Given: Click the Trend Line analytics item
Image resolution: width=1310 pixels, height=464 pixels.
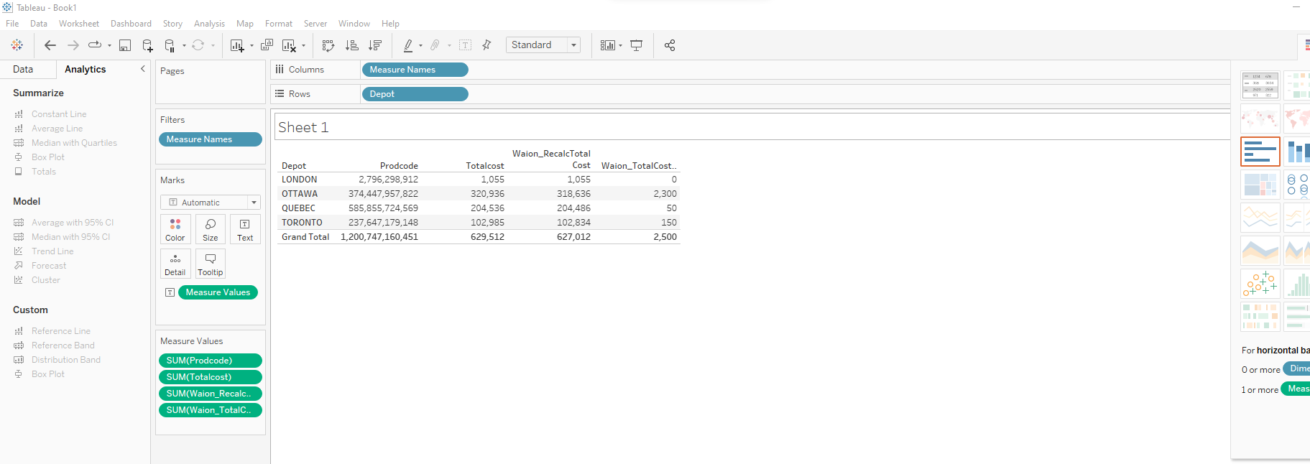Looking at the screenshot, I should pos(52,251).
